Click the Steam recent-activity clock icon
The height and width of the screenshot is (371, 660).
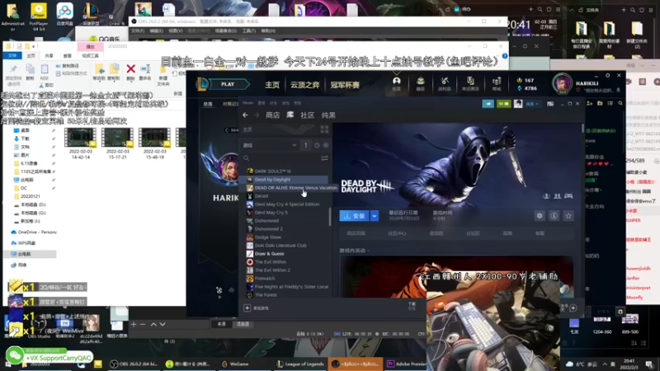317,145
